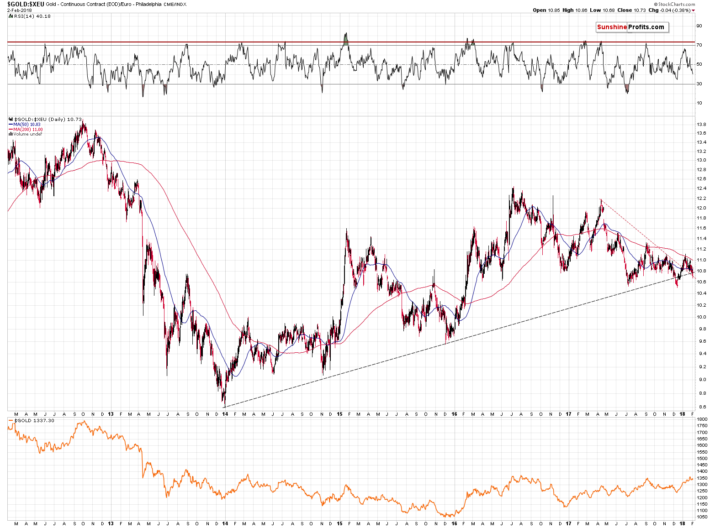Click the orange $GOLD line marker in bottom panel
Image resolution: width=715 pixels, height=528 pixels.
11,420
